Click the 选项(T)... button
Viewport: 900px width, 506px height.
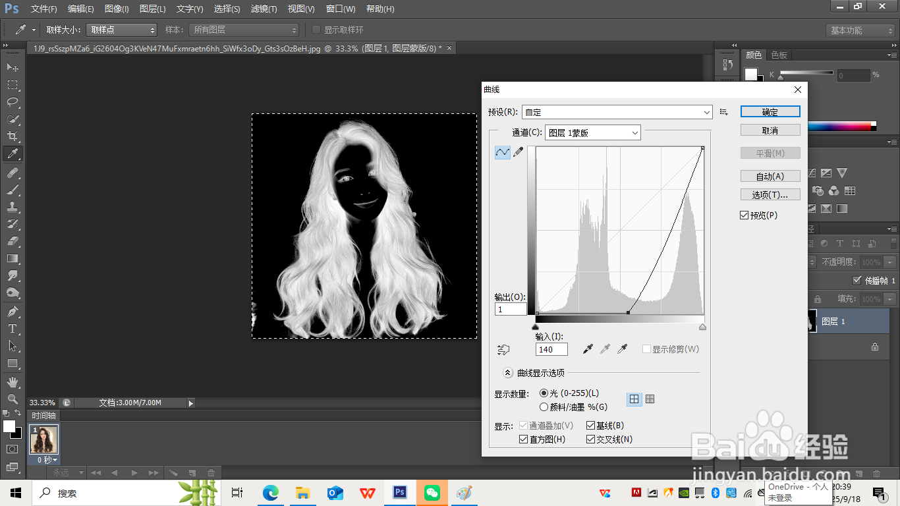pos(770,194)
